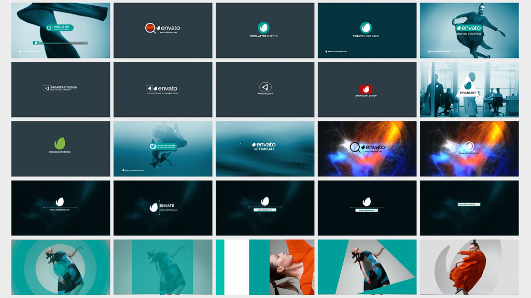Click the square play icon beside the envato wordmark
The height and width of the screenshot is (298, 531).
pyautogui.click(x=149, y=88)
